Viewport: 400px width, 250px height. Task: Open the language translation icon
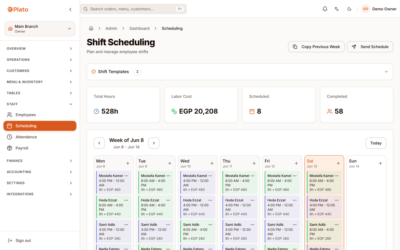point(337,9)
